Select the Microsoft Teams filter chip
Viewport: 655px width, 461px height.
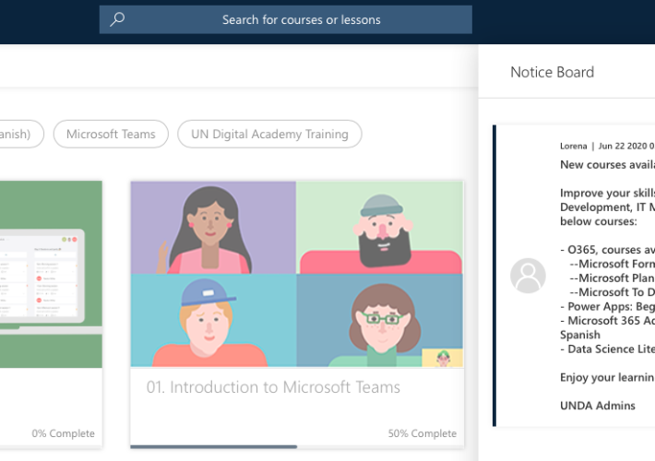point(111,134)
